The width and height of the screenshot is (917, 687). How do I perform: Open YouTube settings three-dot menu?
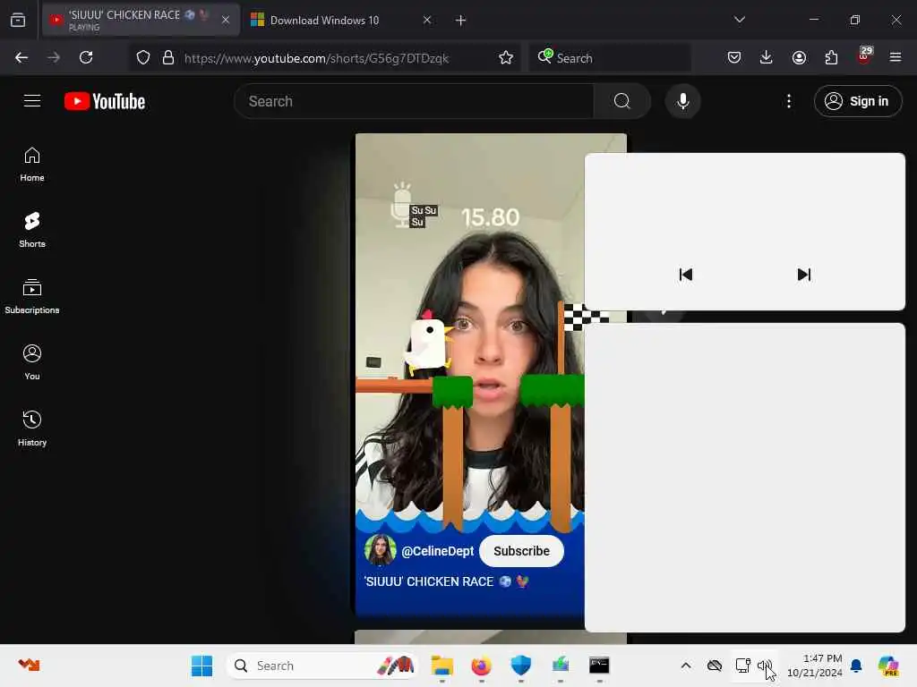pyautogui.click(x=789, y=101)
